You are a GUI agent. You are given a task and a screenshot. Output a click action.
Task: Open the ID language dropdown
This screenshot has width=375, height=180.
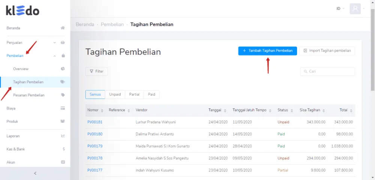[x=340, y=9]
